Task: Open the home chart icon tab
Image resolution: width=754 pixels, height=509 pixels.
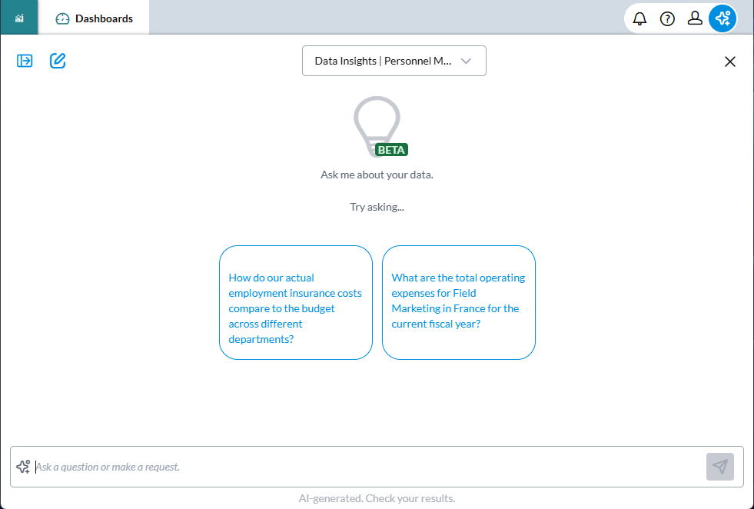Action: pyautogui.click(x=19, y=18)
